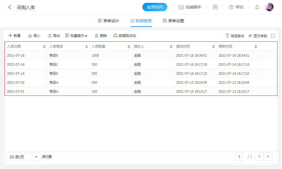
Task: Click the user avatar picture
Action: point(269,7)
